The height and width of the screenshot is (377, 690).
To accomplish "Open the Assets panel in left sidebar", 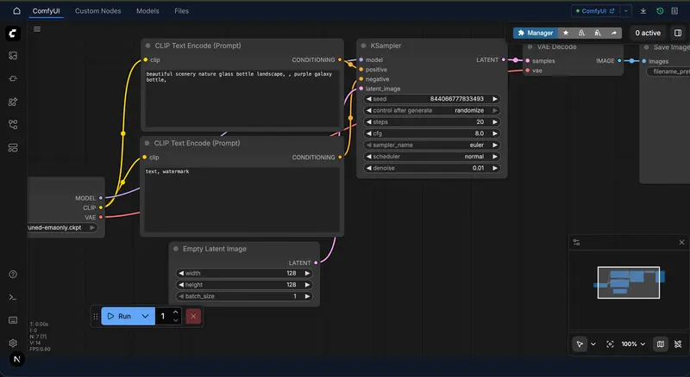I will [x=13, y=56].
